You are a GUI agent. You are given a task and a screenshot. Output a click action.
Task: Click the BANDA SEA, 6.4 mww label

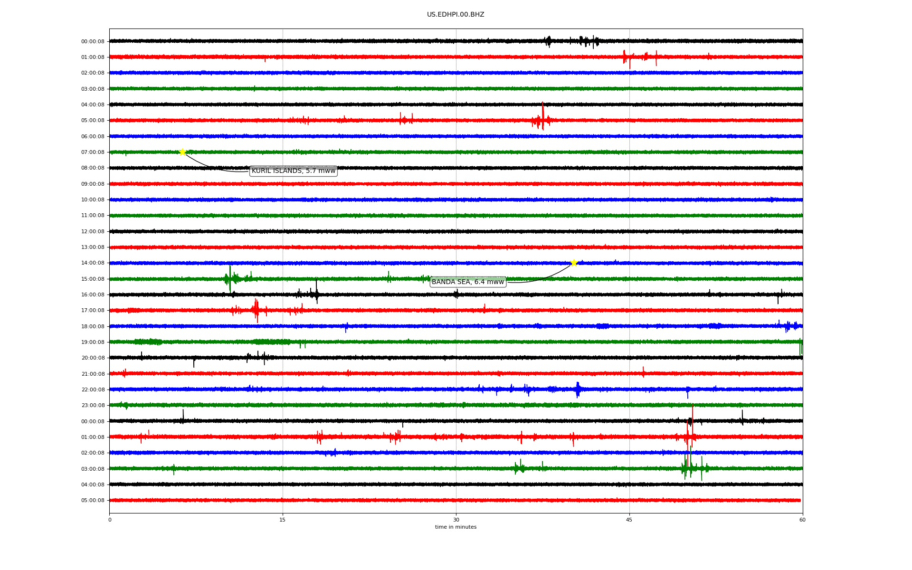[x=467, y=282]
